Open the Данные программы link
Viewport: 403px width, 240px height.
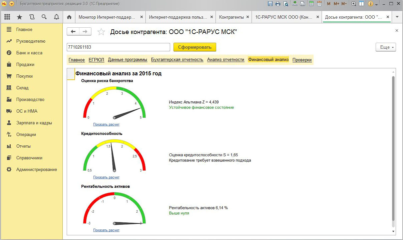127,60
